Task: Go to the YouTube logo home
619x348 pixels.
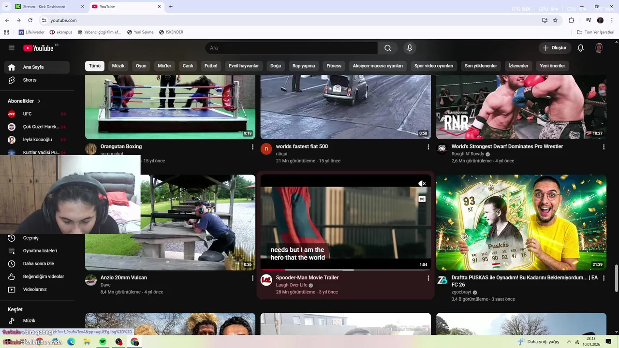Action: click(39, 48)
